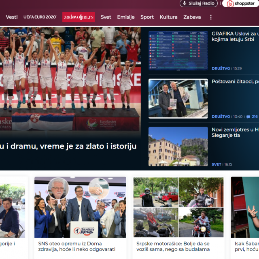The height and width of the screenshot is (259, 259).
Task: Go to the Svet section
Action: tap(106, 17)
